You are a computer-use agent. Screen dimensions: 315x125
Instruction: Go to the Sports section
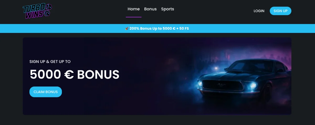pos(167,9)
